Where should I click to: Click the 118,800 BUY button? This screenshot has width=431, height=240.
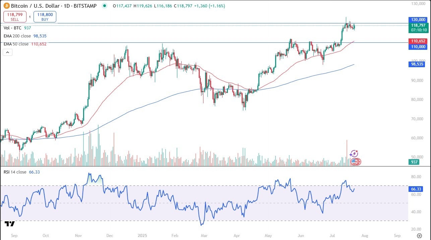pos(45,17)
